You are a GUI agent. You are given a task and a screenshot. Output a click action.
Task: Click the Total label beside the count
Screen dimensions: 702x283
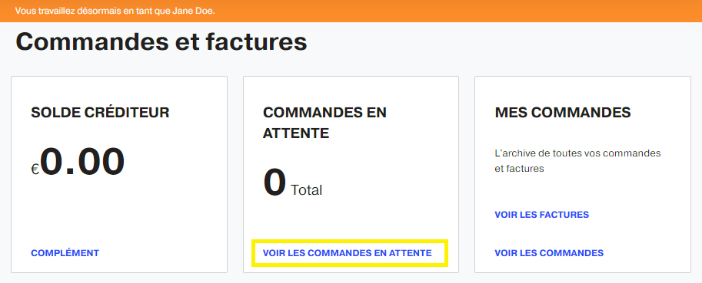[307, 190]
